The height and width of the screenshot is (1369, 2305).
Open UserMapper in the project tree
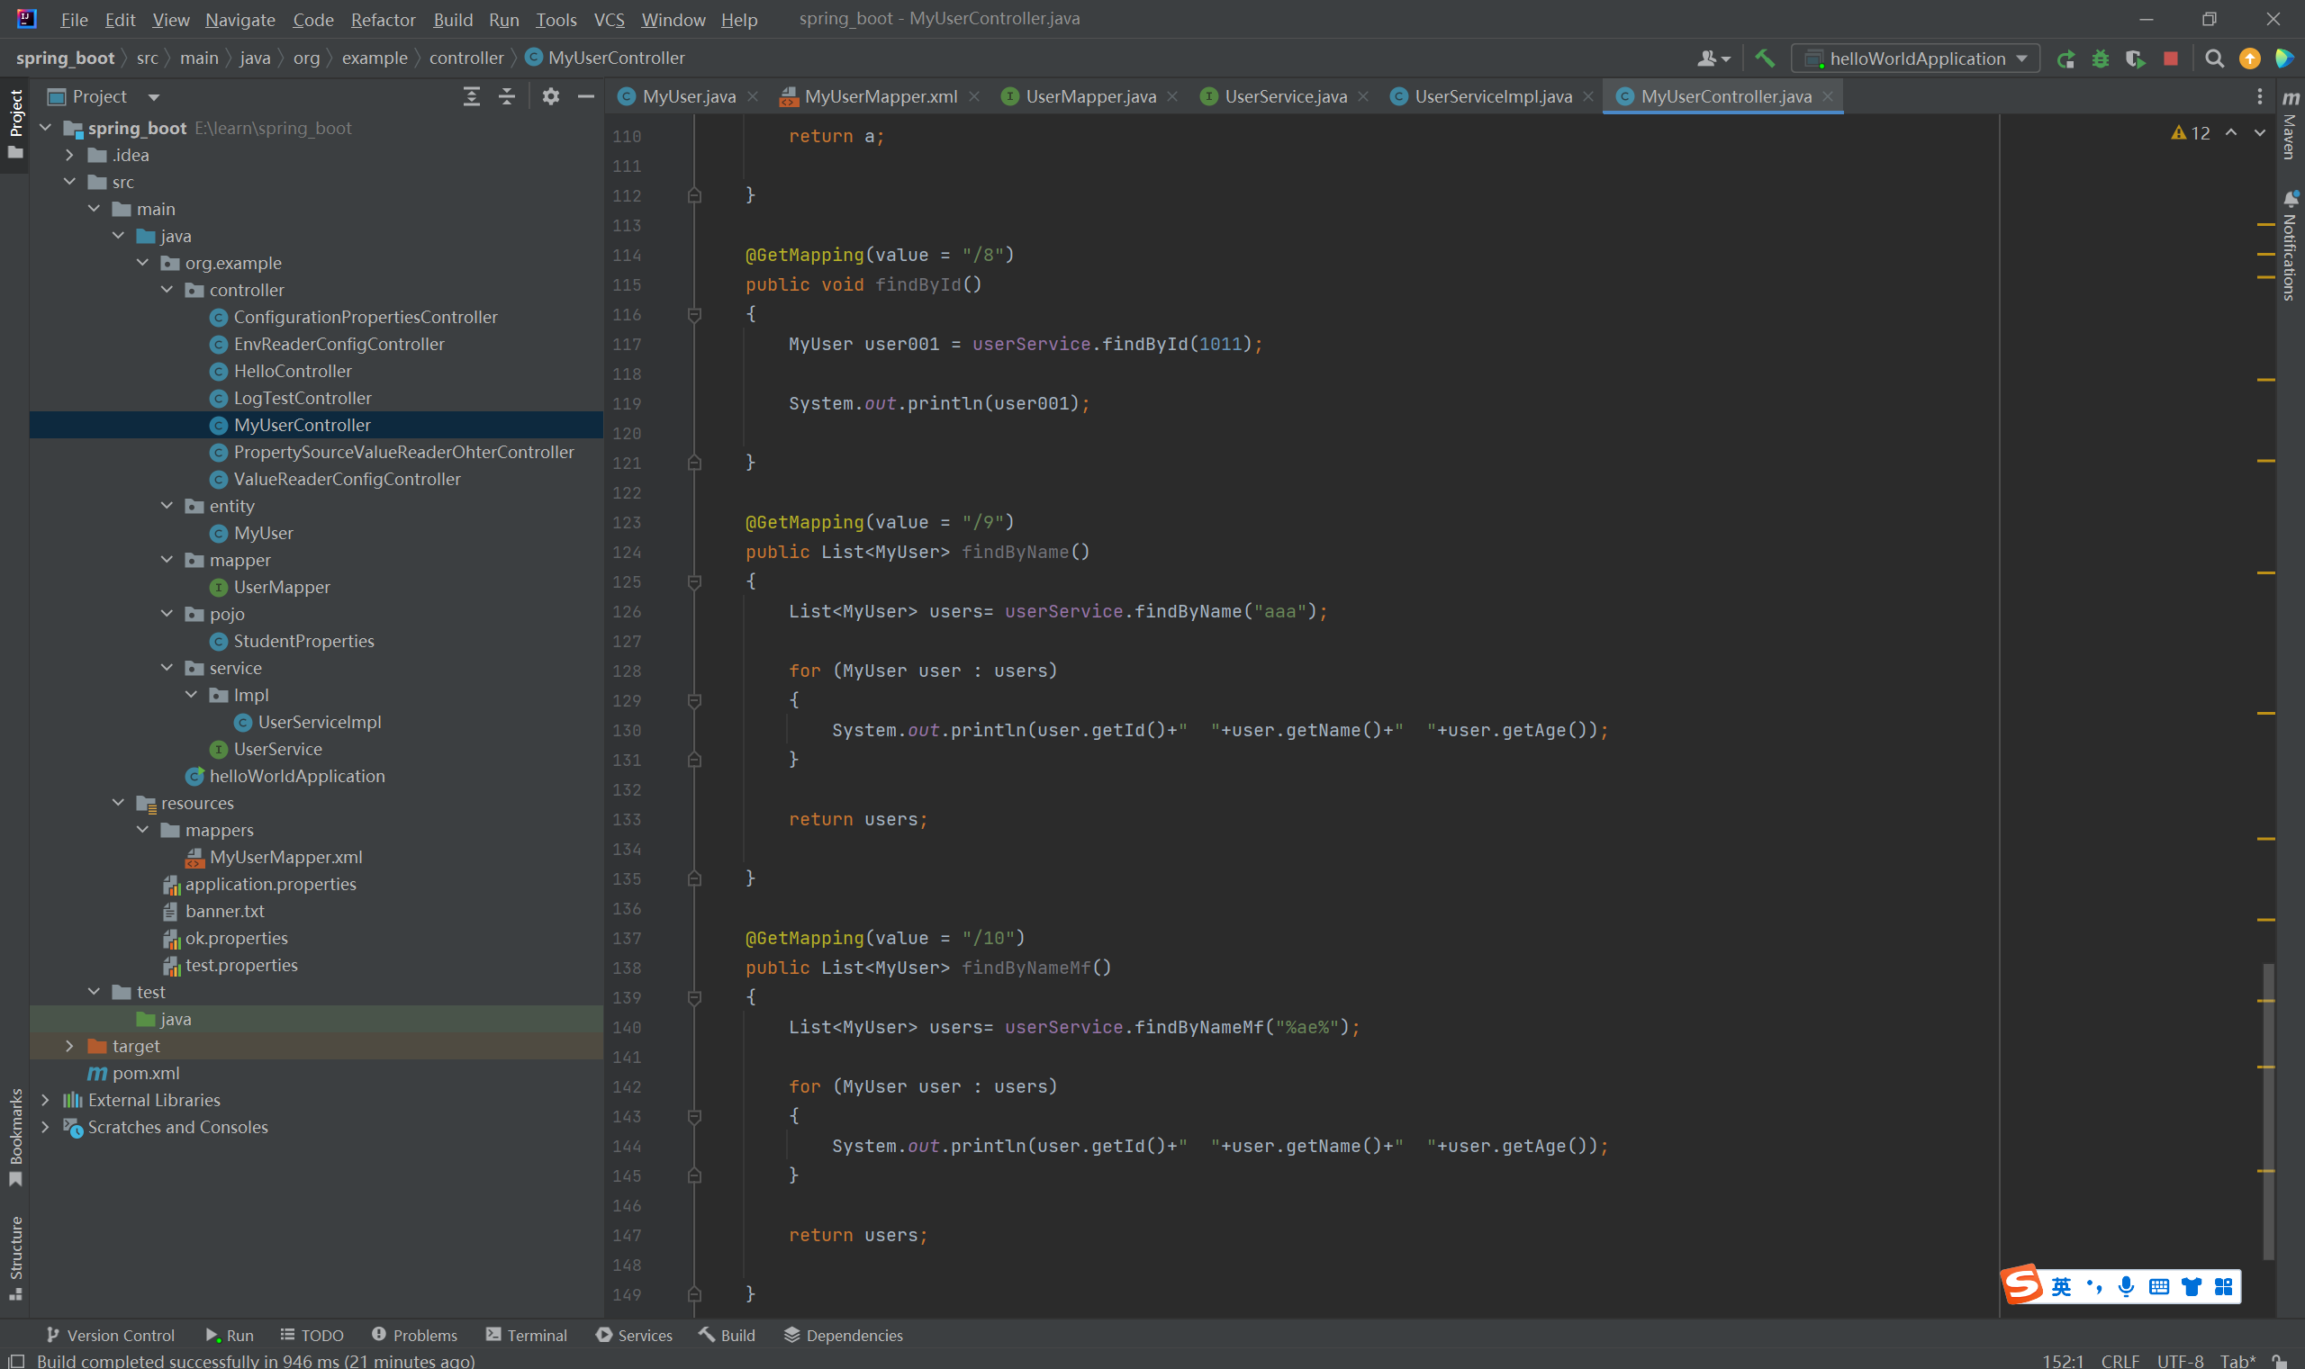pos(282,587)
